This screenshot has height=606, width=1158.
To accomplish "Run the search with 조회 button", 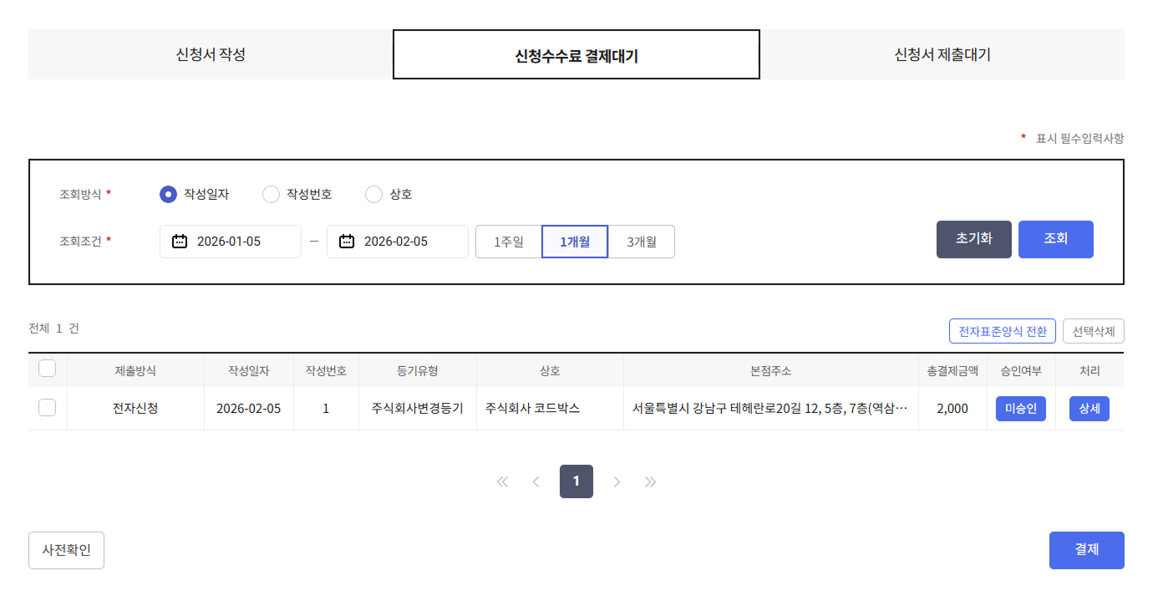I will 1055,239.
